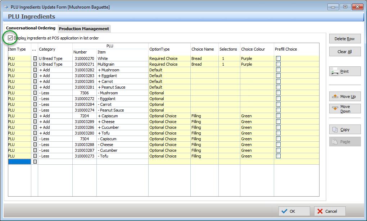
Task: Move the selected row up
Action: 345,97
